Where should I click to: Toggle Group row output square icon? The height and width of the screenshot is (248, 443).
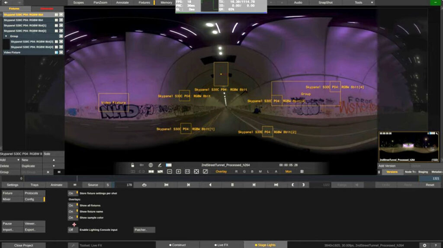coord(61,36)
